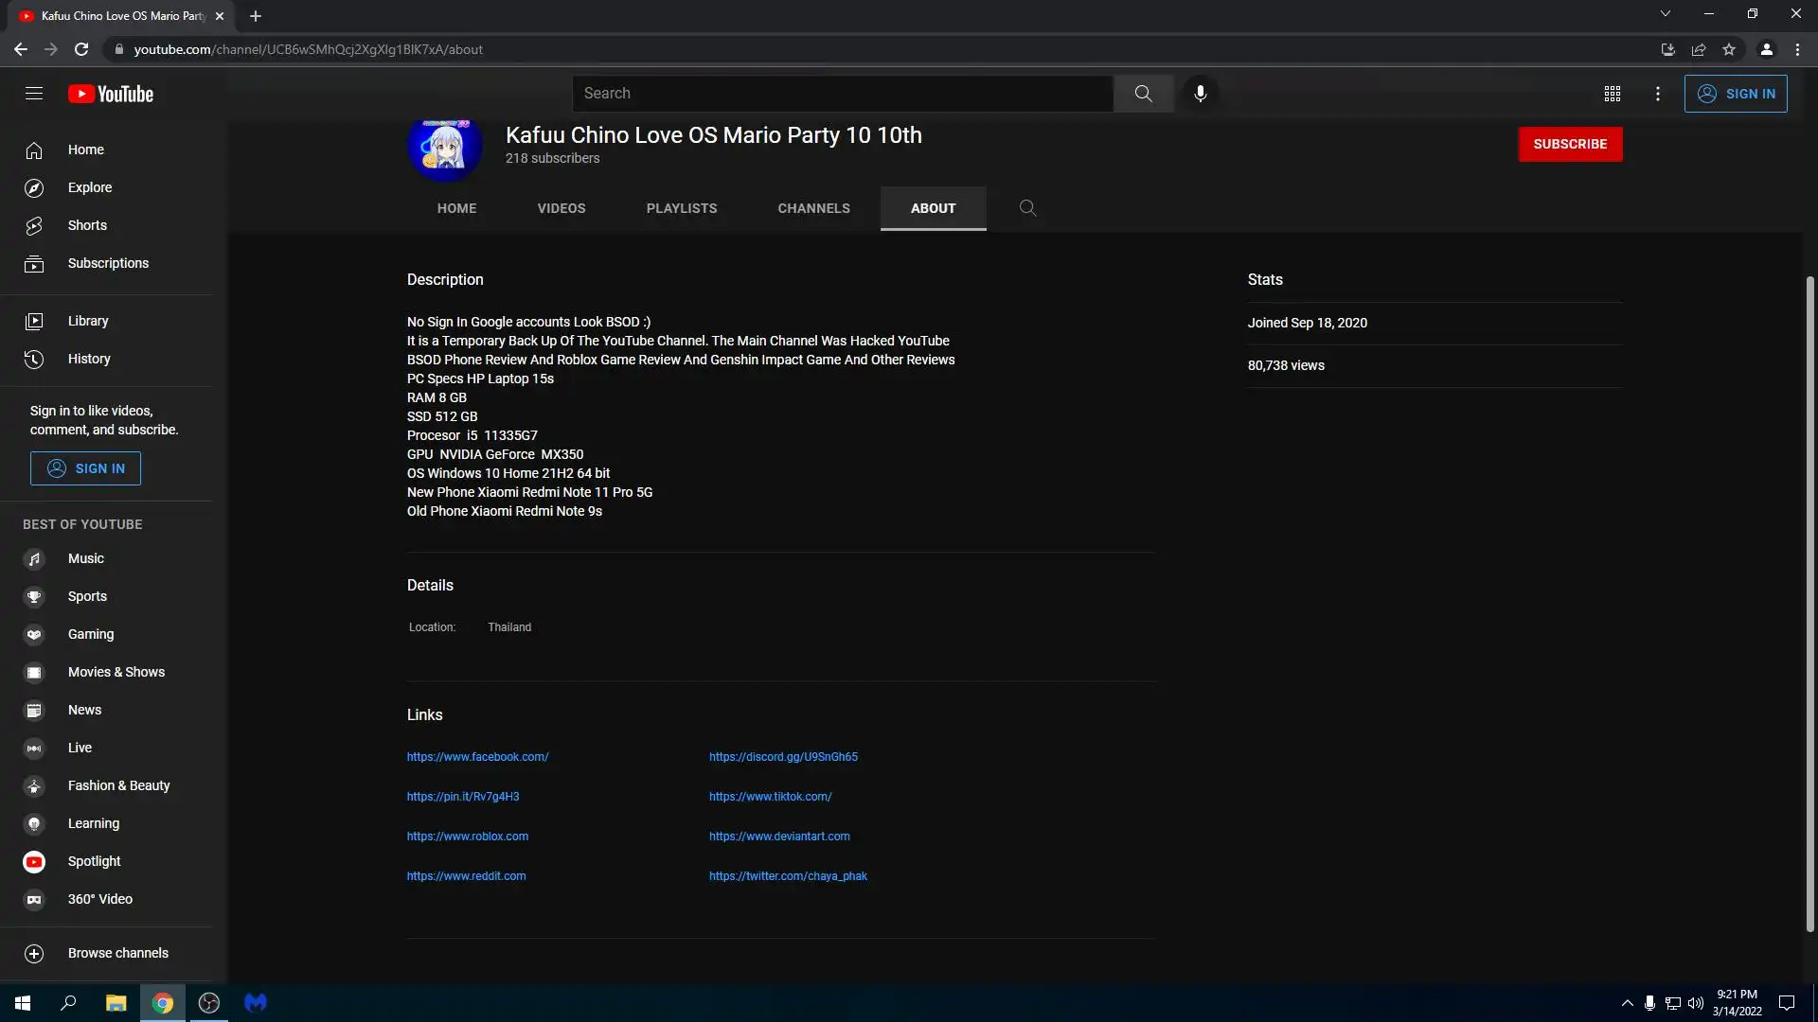Click the magnifier search submit button
Image resolution: width=1818 pixels, height=1022 pixels.
[x=1143, y=94]
